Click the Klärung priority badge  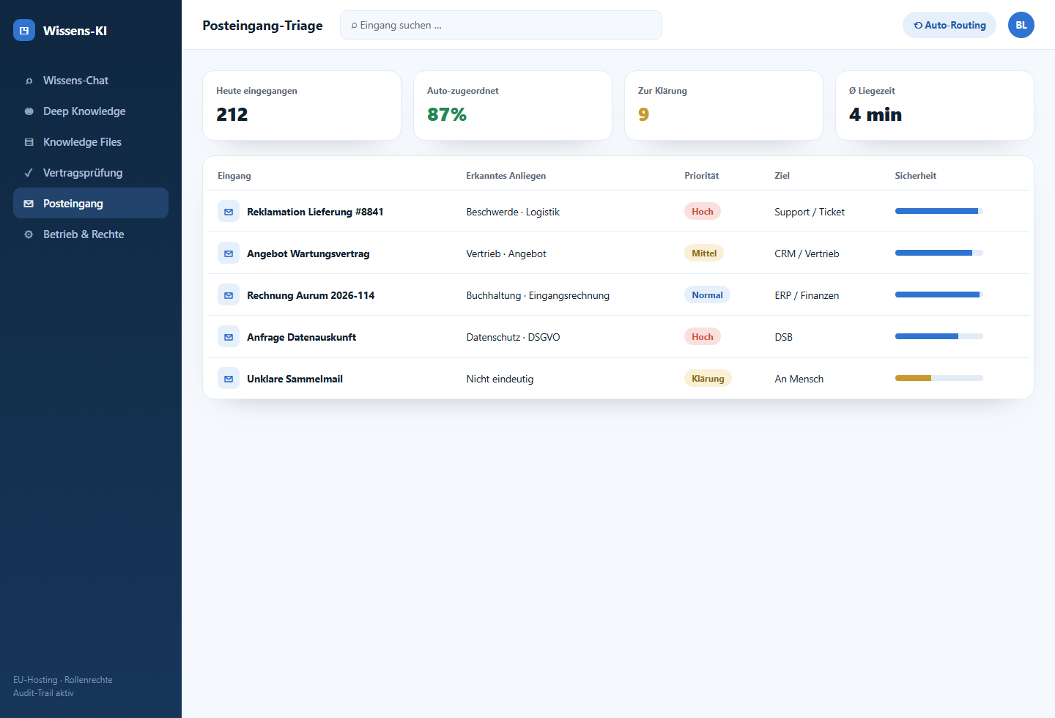(x=708, y=378)
